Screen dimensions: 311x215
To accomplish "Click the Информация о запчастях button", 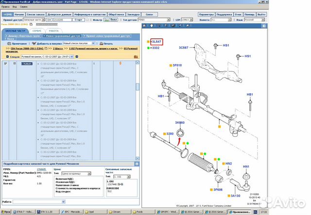I will [x=89, y=15].
